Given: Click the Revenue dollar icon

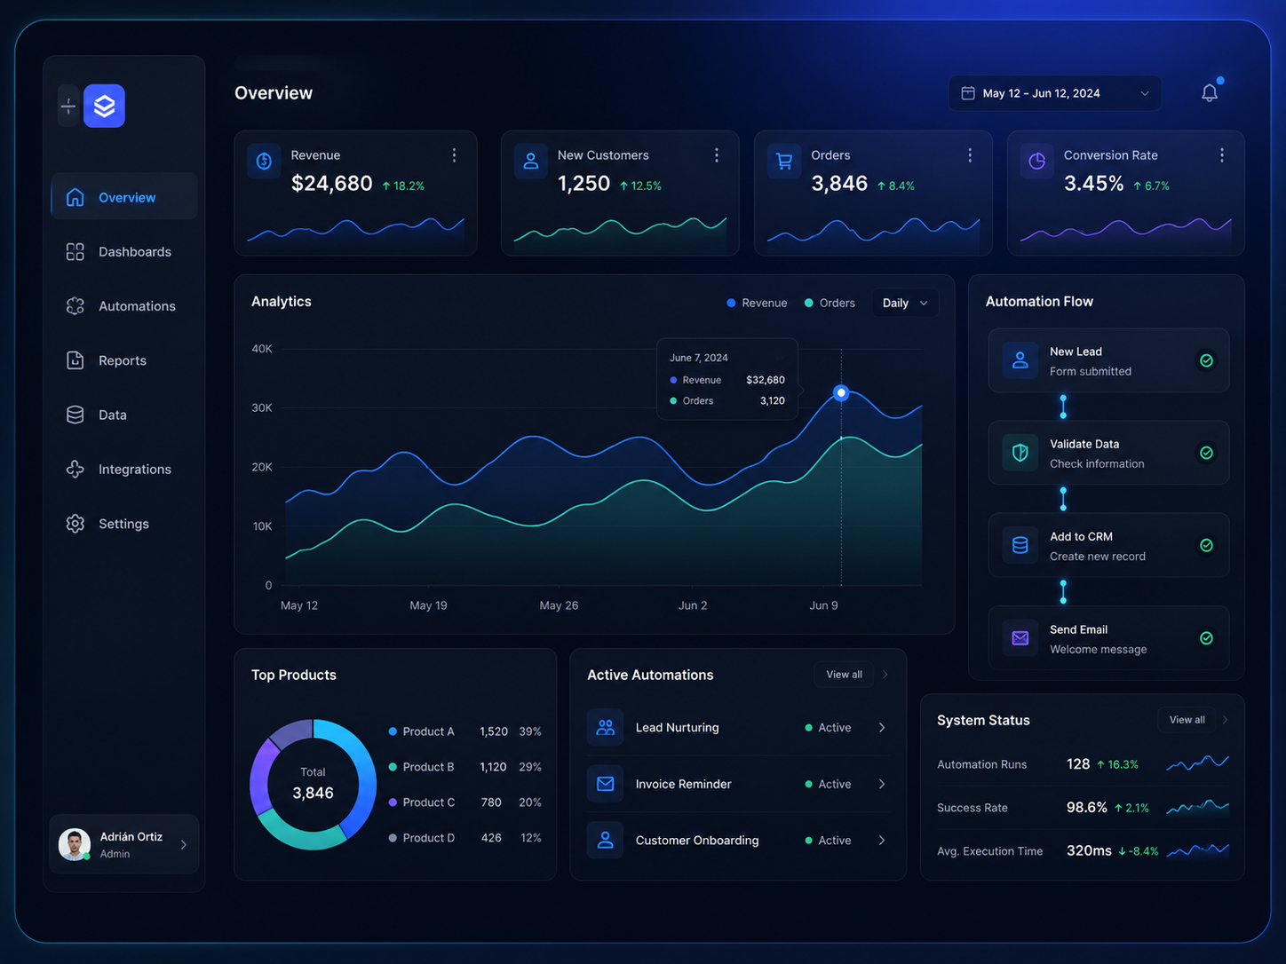Looking at the screenshot, I should coord(264,162).
